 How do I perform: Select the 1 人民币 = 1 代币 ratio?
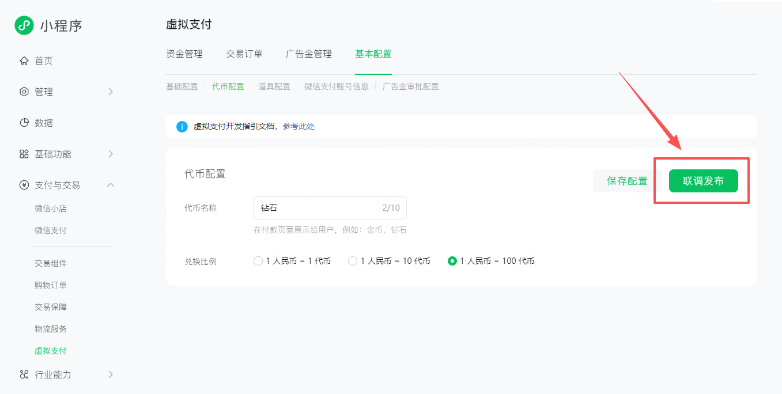[258, 261]
